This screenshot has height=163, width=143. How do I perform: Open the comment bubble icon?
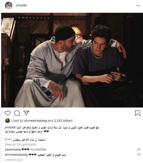[x=17, y=113]
